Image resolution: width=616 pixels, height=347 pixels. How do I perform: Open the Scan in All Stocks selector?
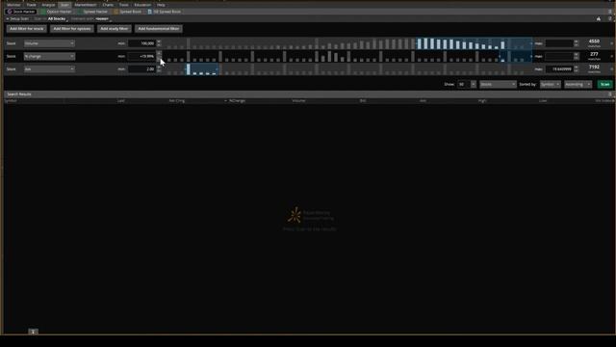point(58,18)
